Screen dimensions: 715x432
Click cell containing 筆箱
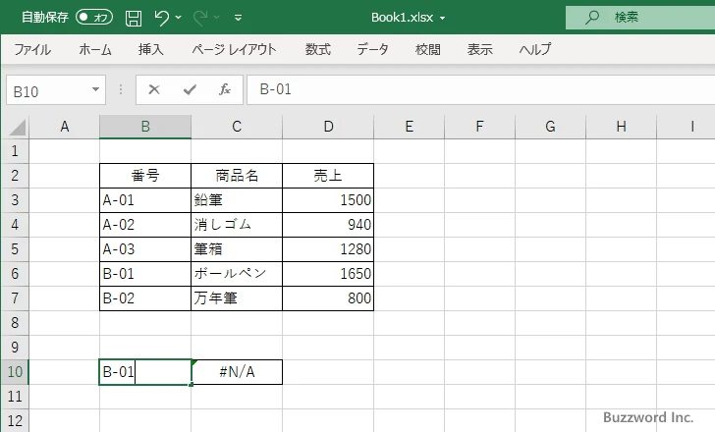(x=237, y=249)
